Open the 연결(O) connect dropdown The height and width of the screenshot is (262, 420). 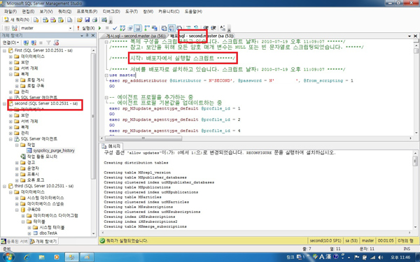(10, 43)
